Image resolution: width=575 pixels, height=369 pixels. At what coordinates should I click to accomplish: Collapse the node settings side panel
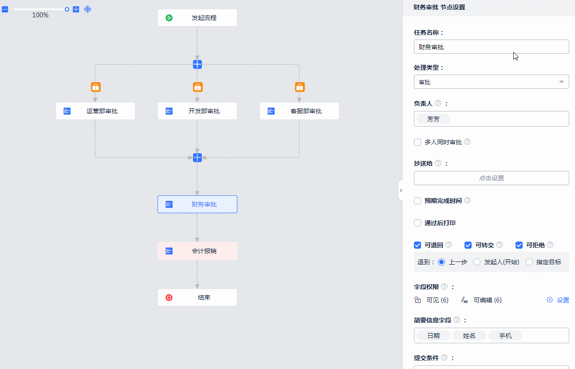[401, 190]
